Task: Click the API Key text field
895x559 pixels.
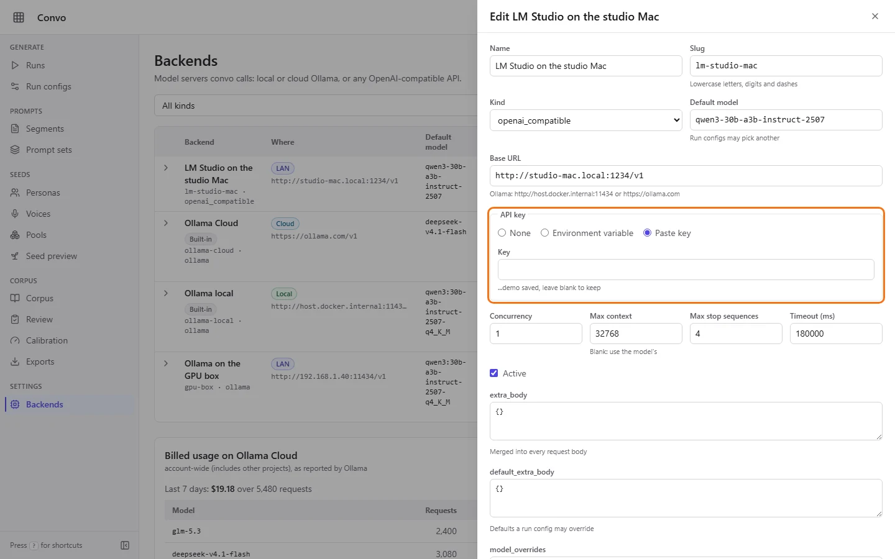Action: click(x=686, y=270)
